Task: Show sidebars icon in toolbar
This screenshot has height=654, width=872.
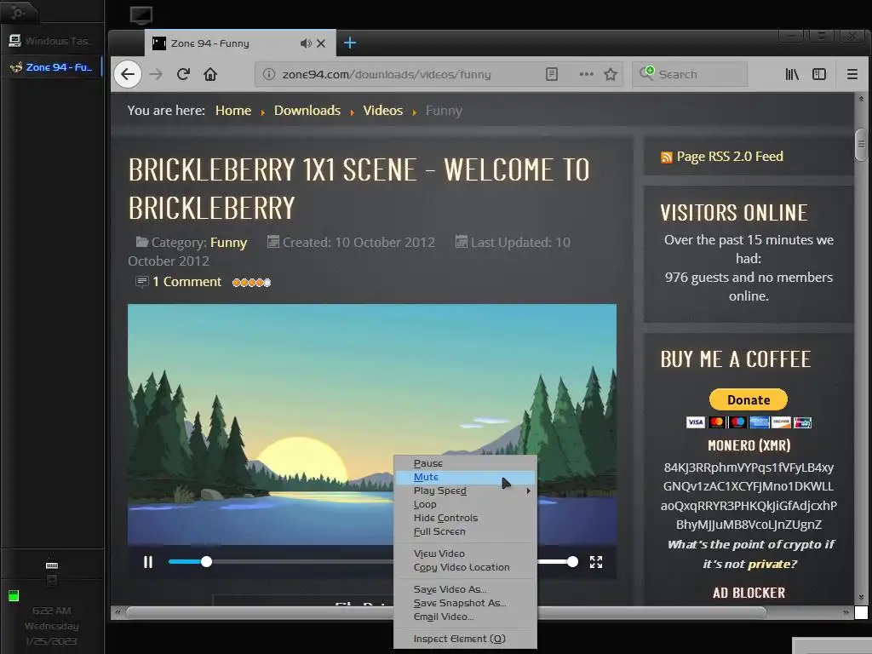Action: tap(819, 74)
